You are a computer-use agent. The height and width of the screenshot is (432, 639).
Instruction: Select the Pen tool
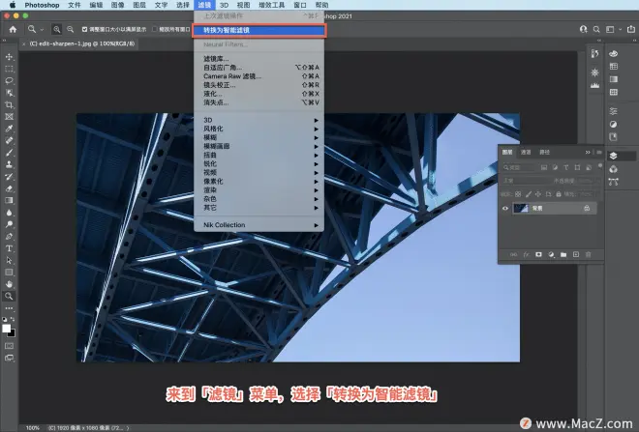pos(9,237)
